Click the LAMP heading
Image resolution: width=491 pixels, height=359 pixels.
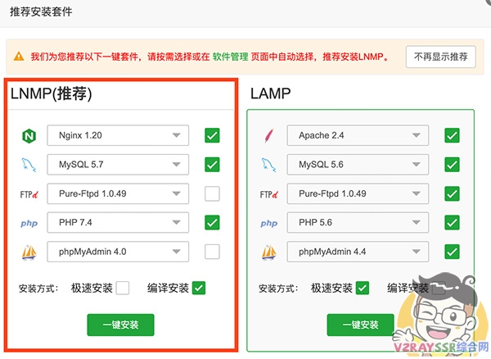point(271,93)
